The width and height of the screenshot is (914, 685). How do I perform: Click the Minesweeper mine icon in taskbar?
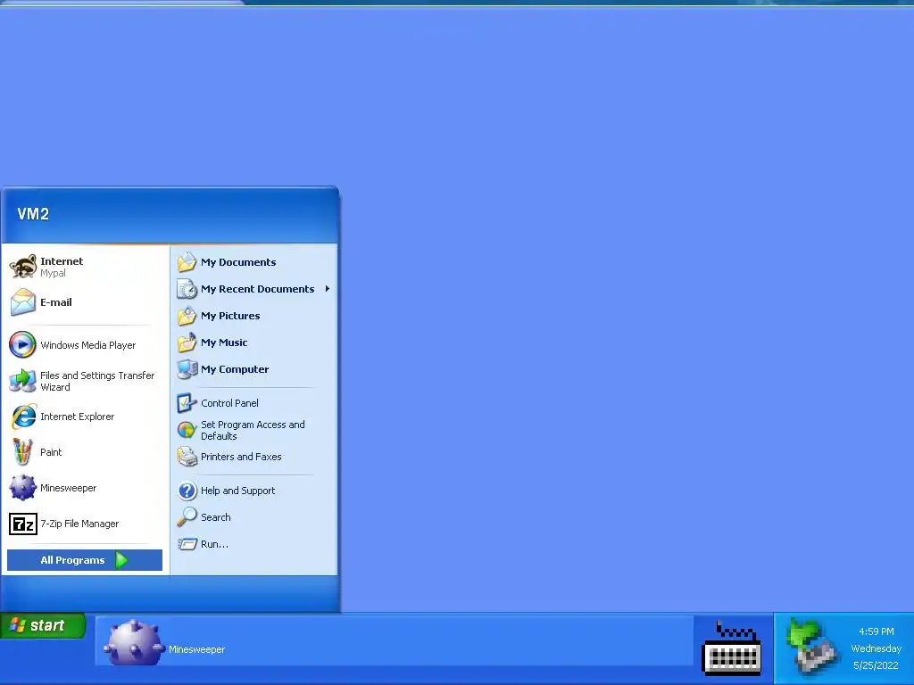coord(134,642)
